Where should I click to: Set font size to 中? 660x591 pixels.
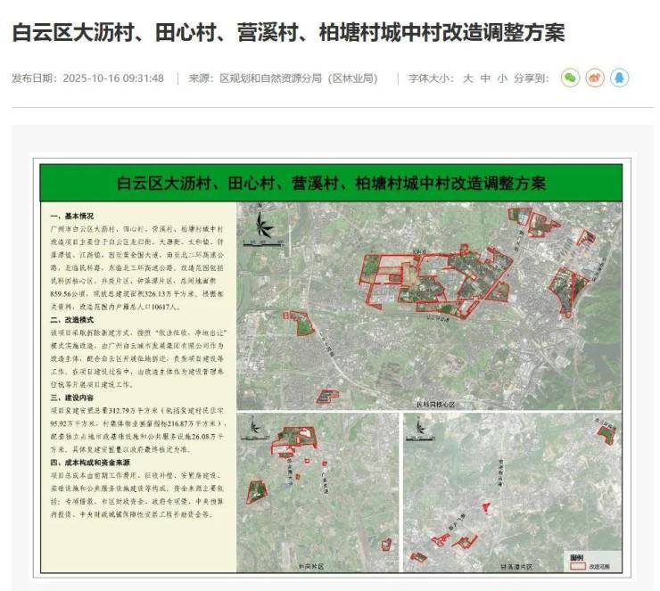pos(485,78)
